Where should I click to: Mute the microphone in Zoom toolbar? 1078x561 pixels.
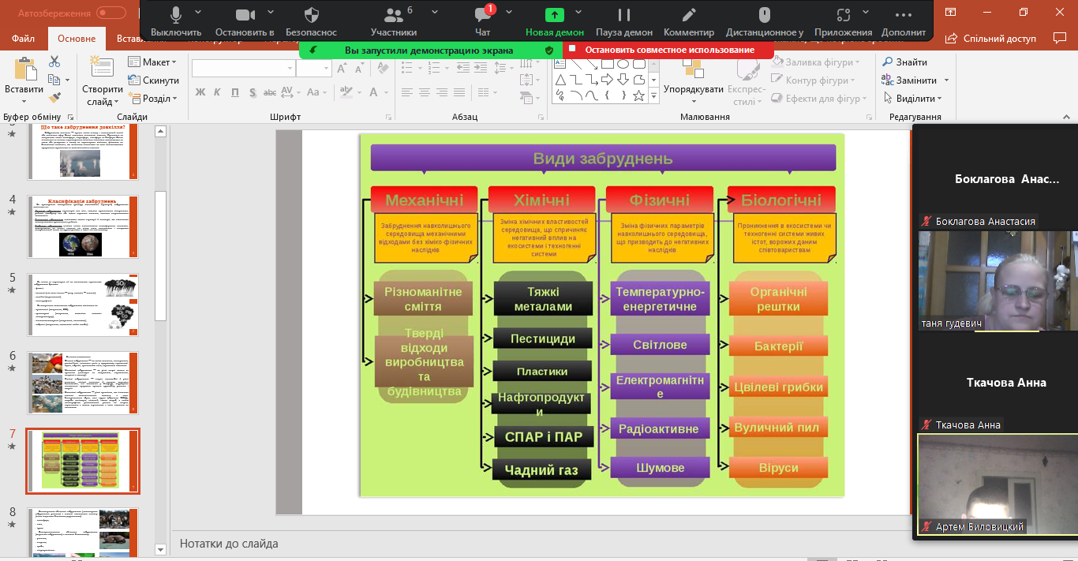click(175, 16)
